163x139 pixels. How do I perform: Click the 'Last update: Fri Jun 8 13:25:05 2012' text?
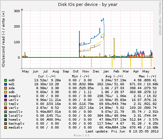tap(122, 131)
